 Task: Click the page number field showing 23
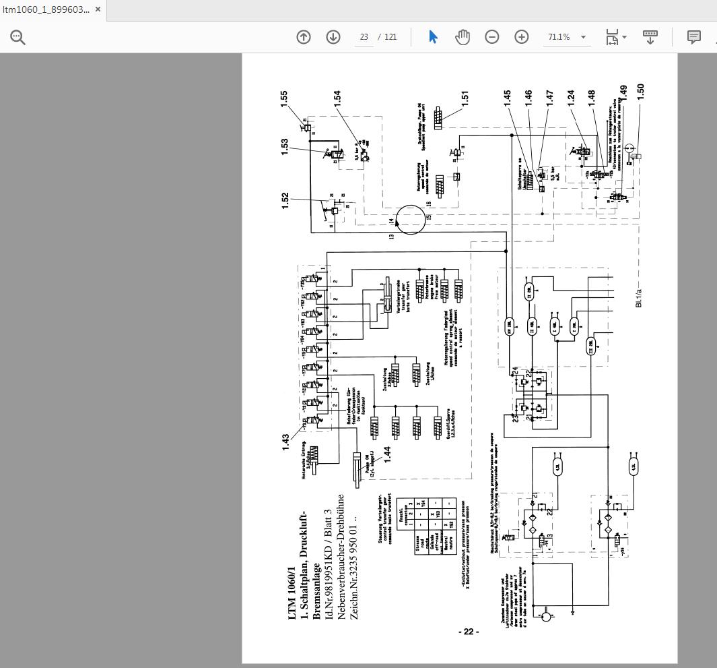click(x=364, y=37)
